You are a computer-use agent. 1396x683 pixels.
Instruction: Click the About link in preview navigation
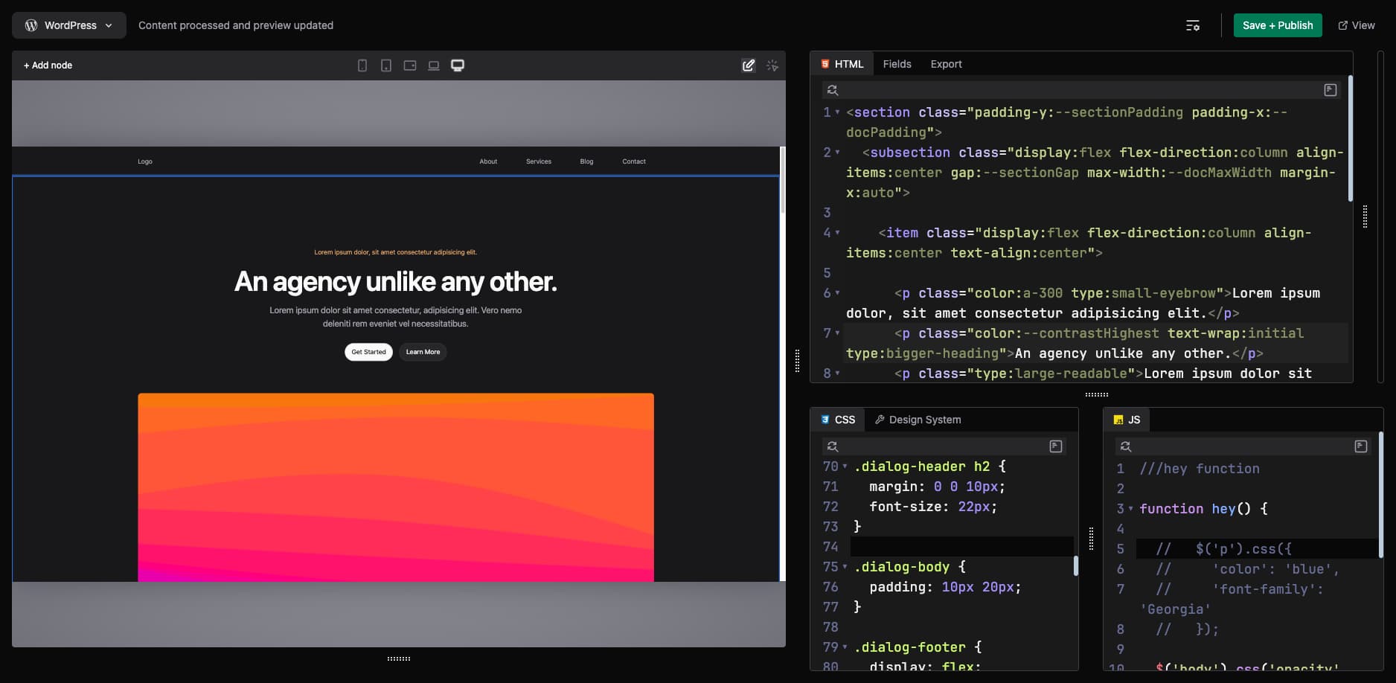point(488,161)
